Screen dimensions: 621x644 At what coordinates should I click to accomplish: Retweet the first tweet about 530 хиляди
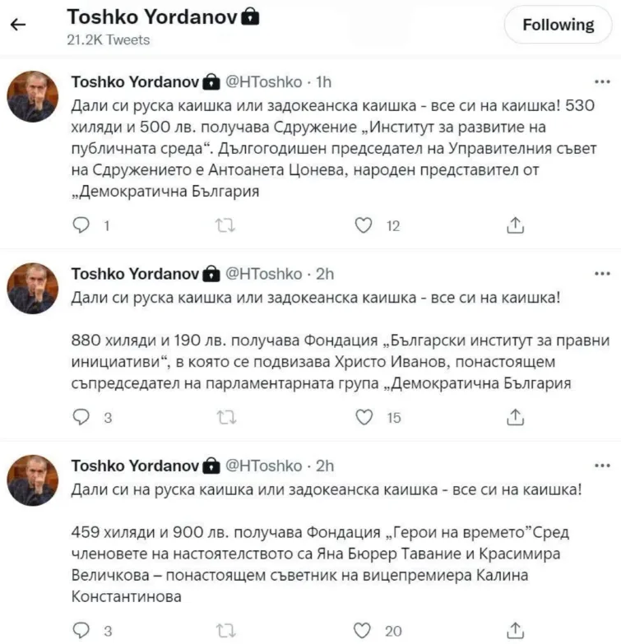click(224, 225)
